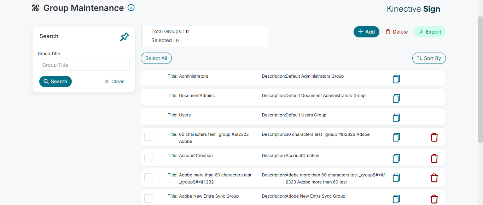Open the Sort By options

(x=429, y=58)
